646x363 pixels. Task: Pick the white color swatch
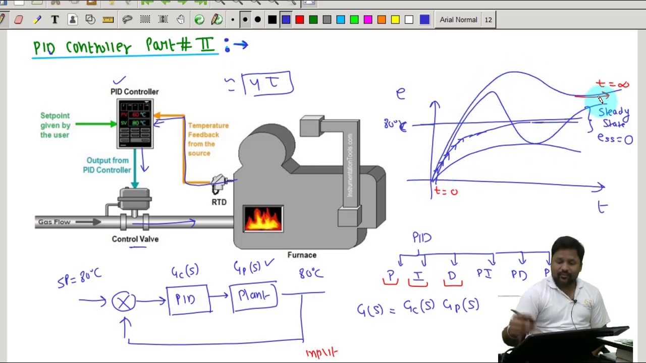point(409,20)
